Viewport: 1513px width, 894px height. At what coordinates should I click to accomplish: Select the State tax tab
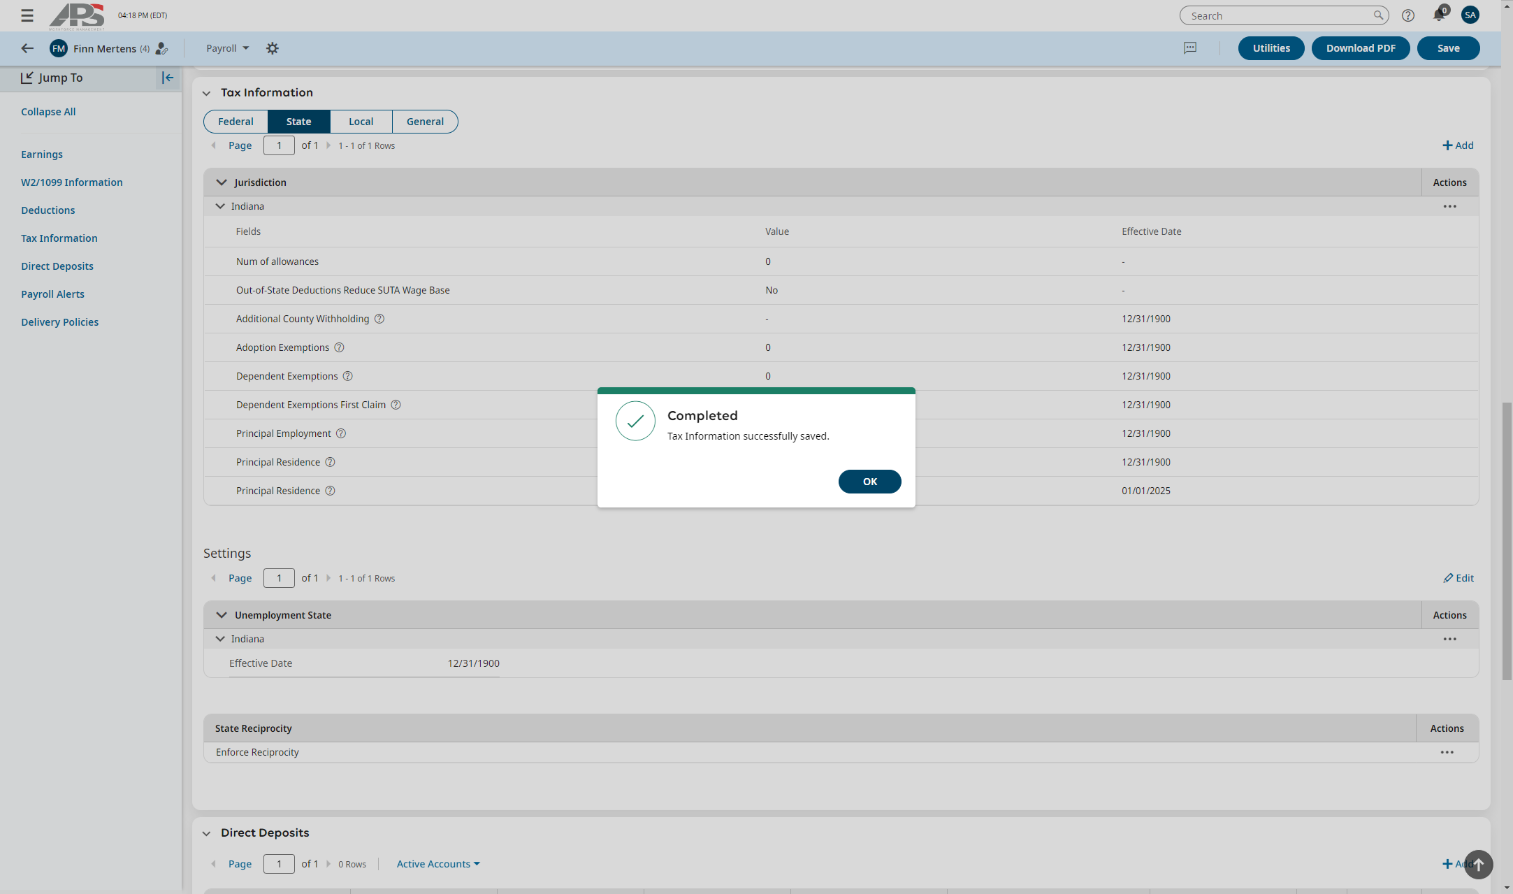click(x=299, y=122)
